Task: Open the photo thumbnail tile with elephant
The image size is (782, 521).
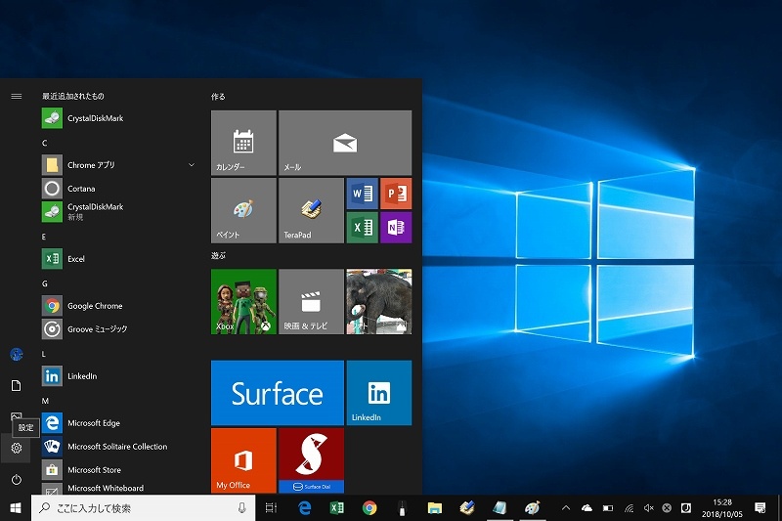Action: (x=378, y=302)
